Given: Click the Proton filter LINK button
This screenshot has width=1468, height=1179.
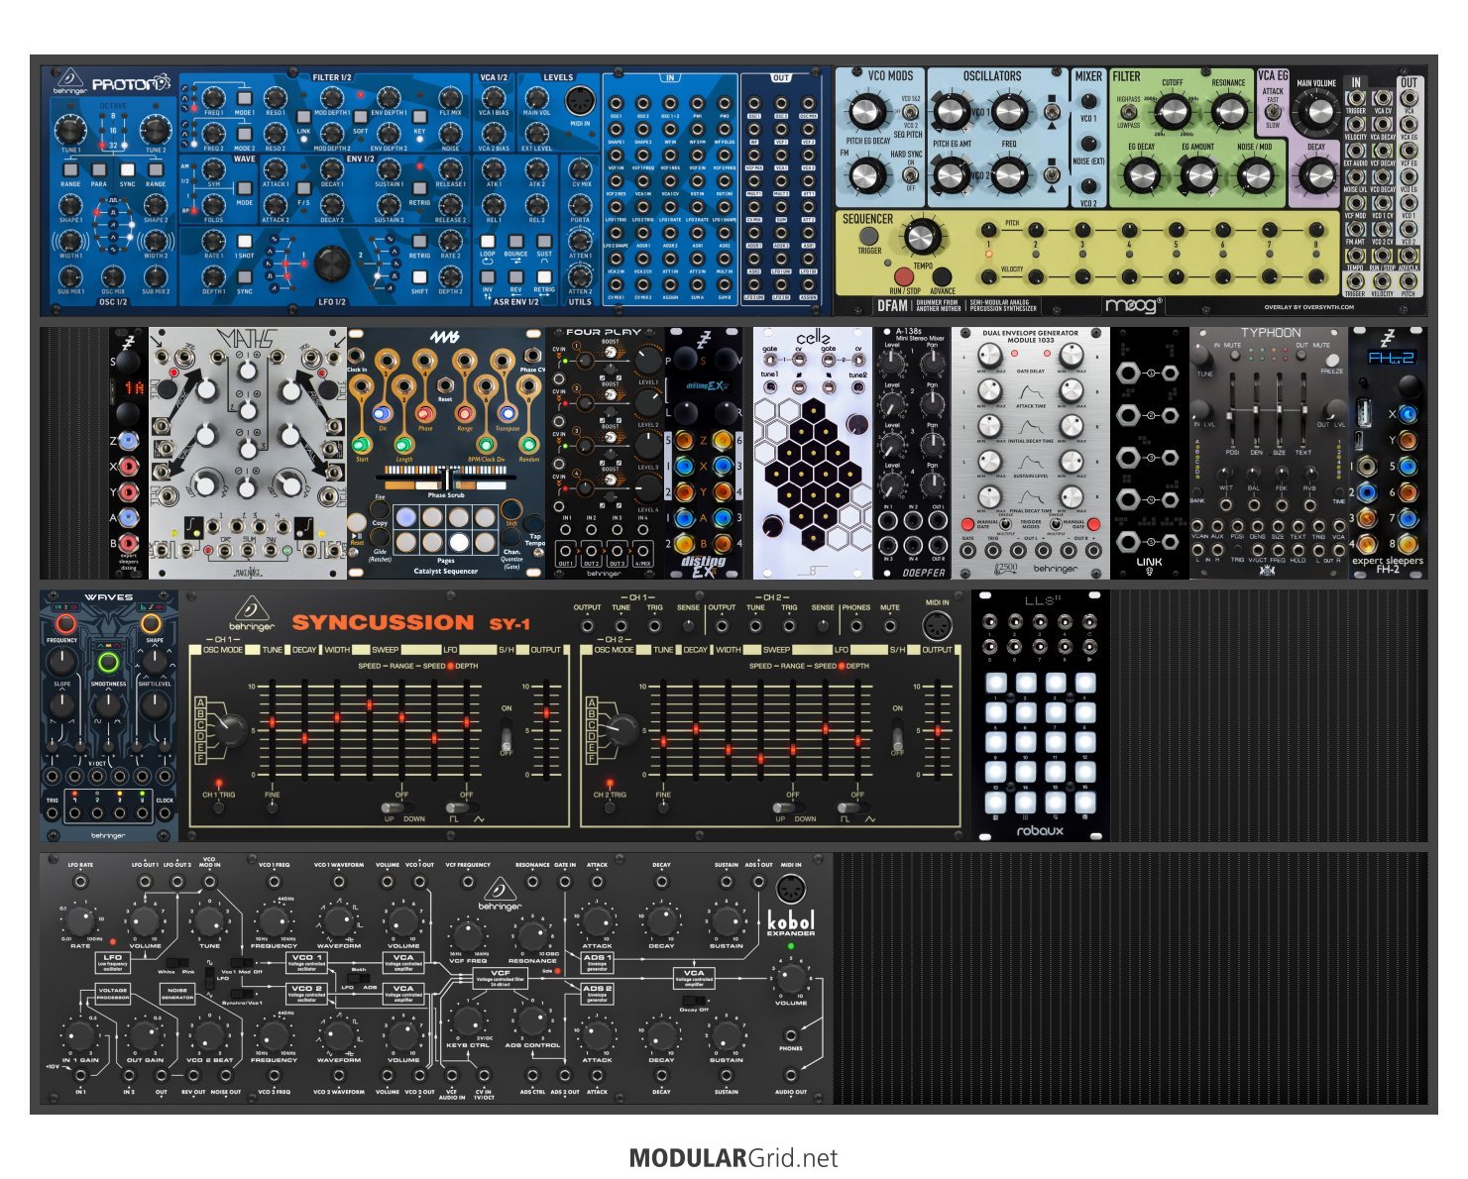Looking at the screenshot, I should click(x=303, y=117).
